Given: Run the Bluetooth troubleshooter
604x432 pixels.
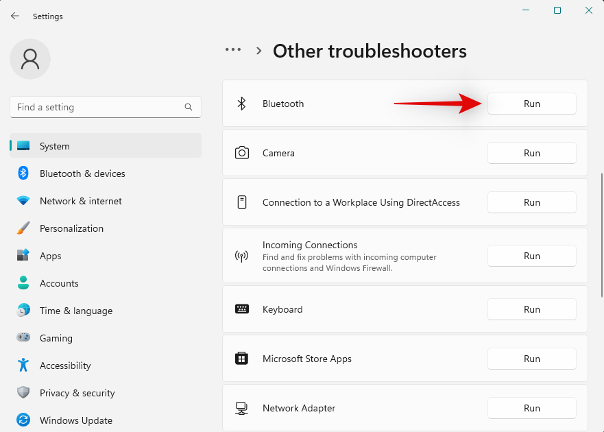Looking at the screenshot, I should (x=531, y=104).
